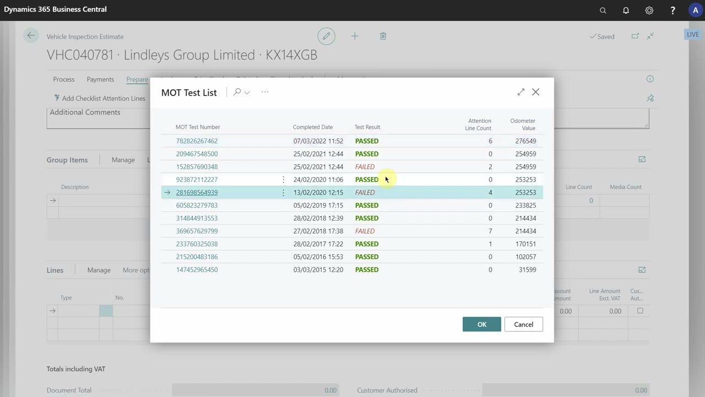Open MOT test 147452965450 link
This screenshot has width=705, height=397.
(197, 270)
